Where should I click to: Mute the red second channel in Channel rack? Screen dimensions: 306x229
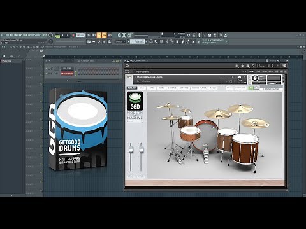point(47,73)
